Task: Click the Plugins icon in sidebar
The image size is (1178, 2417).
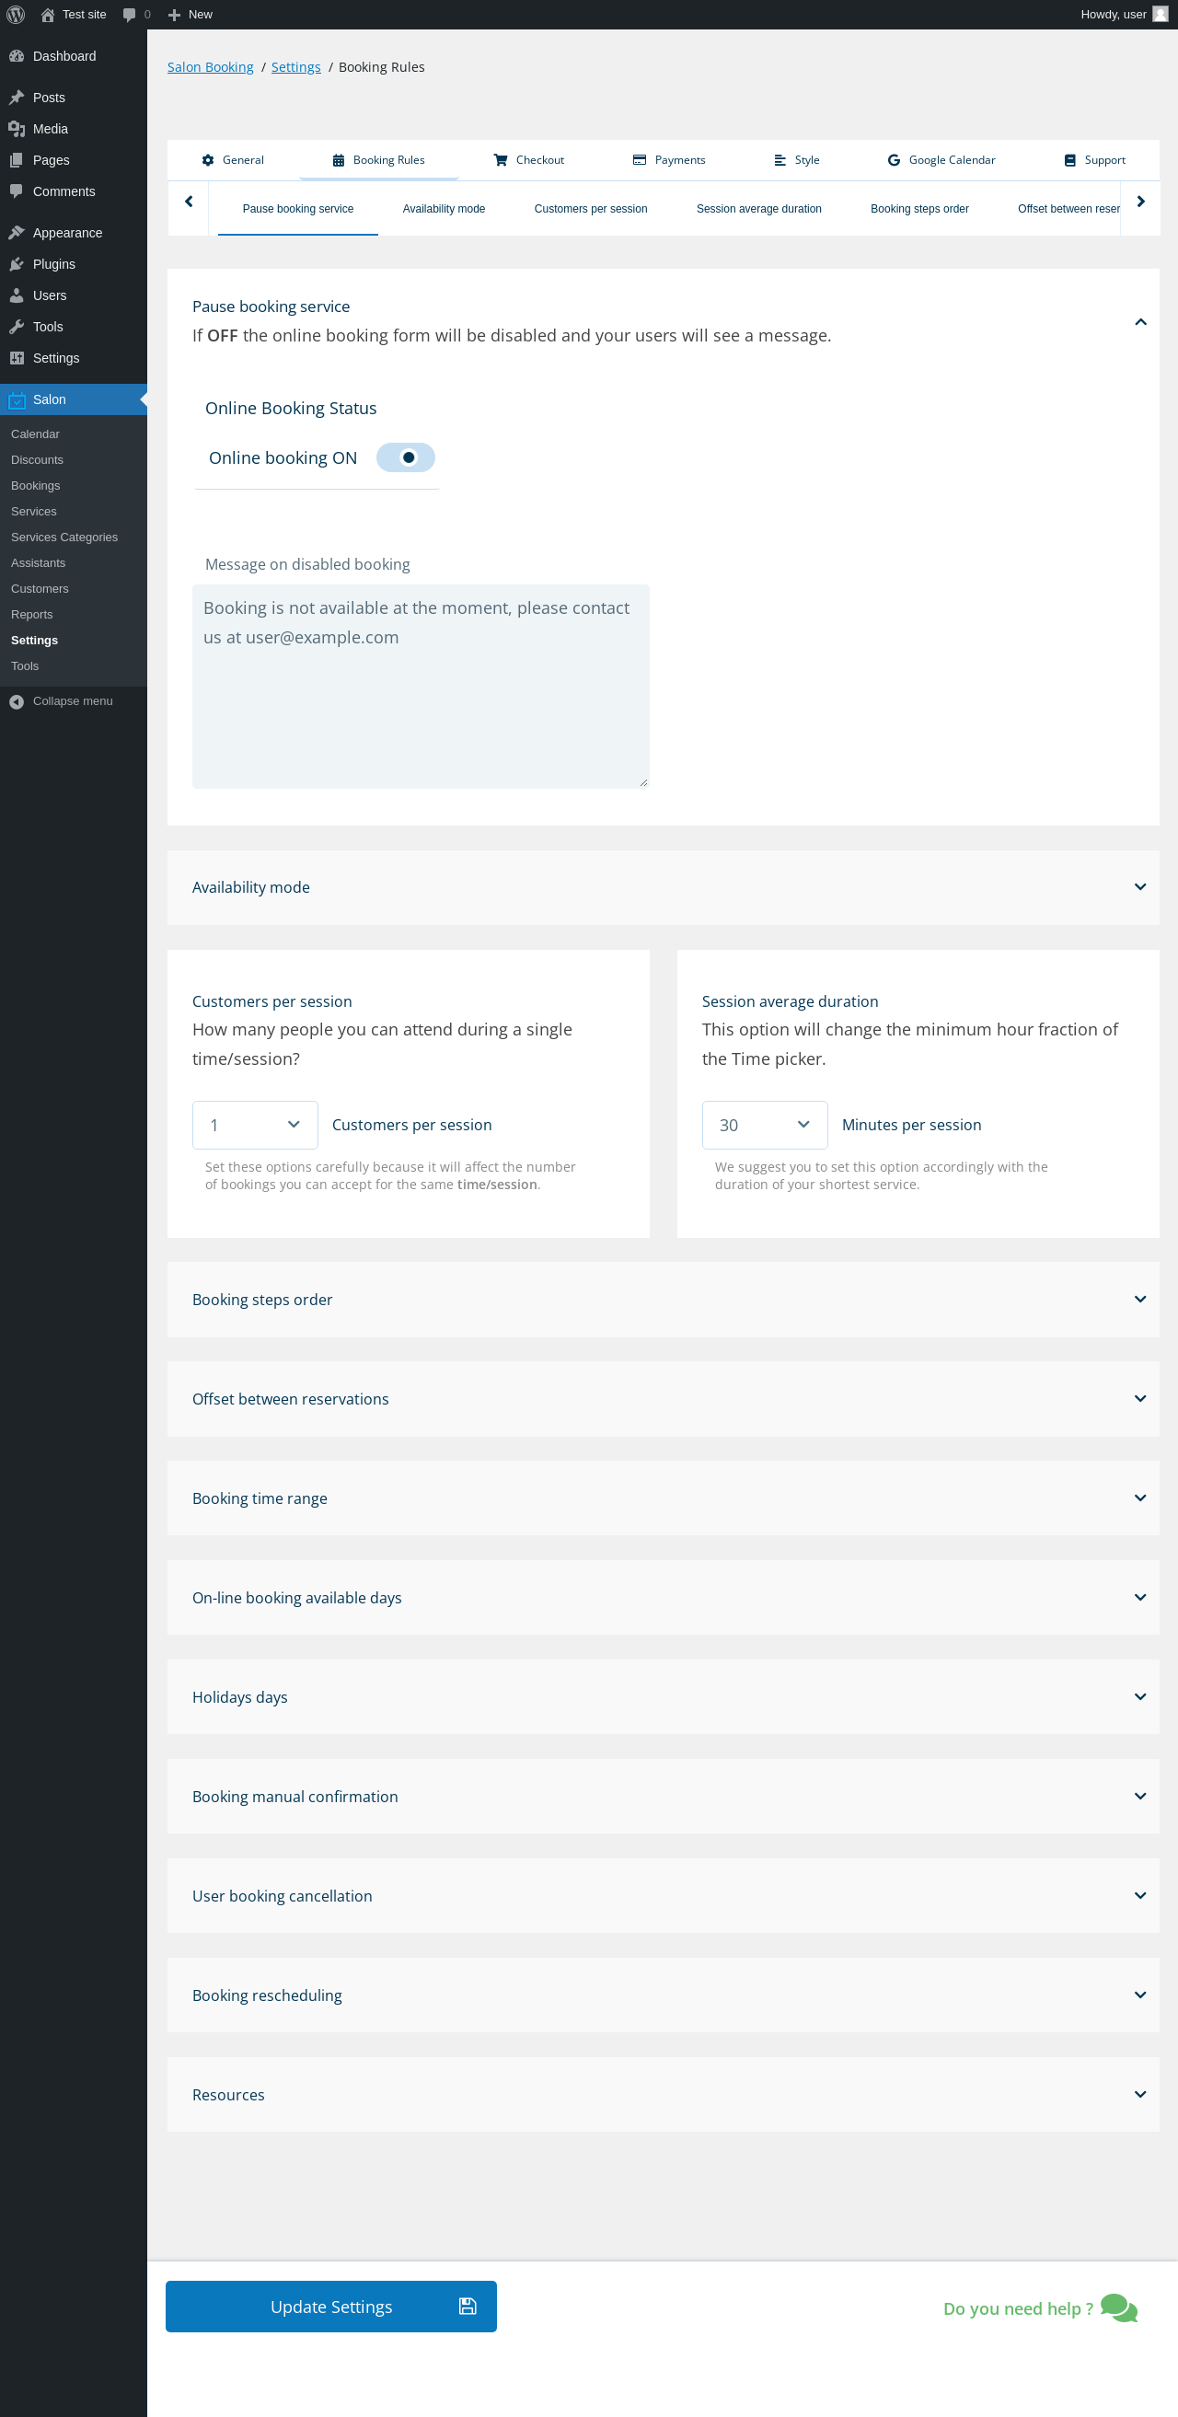Action: pos(16,263)
